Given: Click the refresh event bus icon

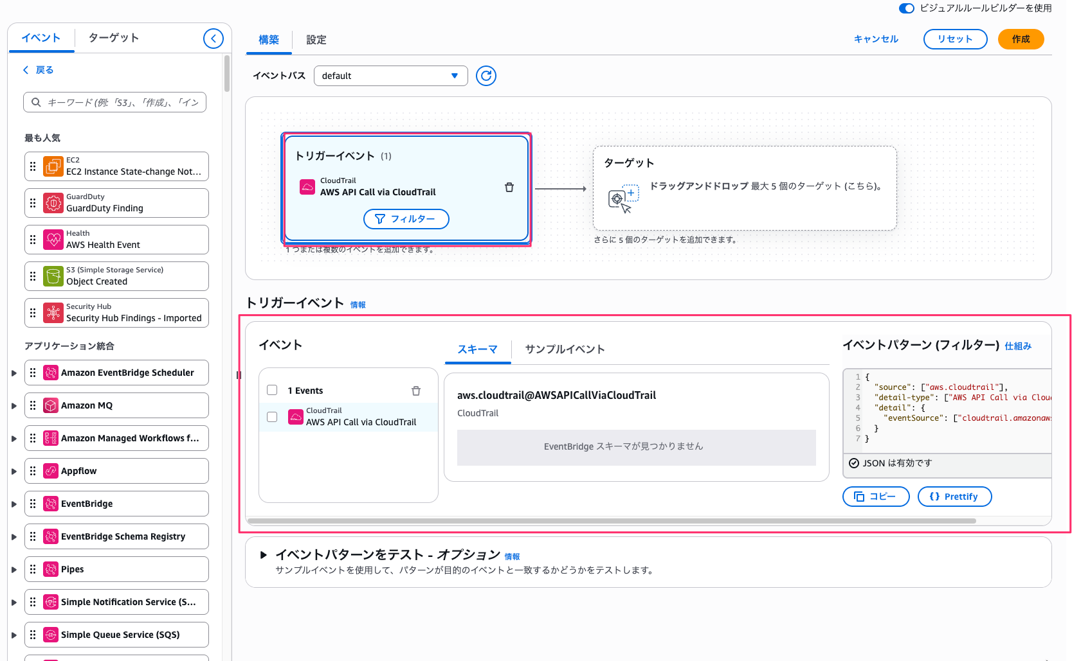Looking at the screenshot, I should tap(486, 76).
